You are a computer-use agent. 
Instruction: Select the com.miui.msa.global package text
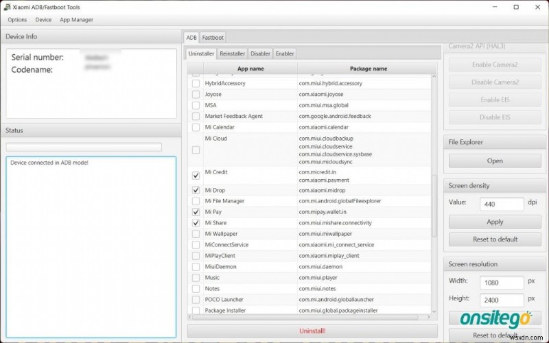click(x=323, y=105)
